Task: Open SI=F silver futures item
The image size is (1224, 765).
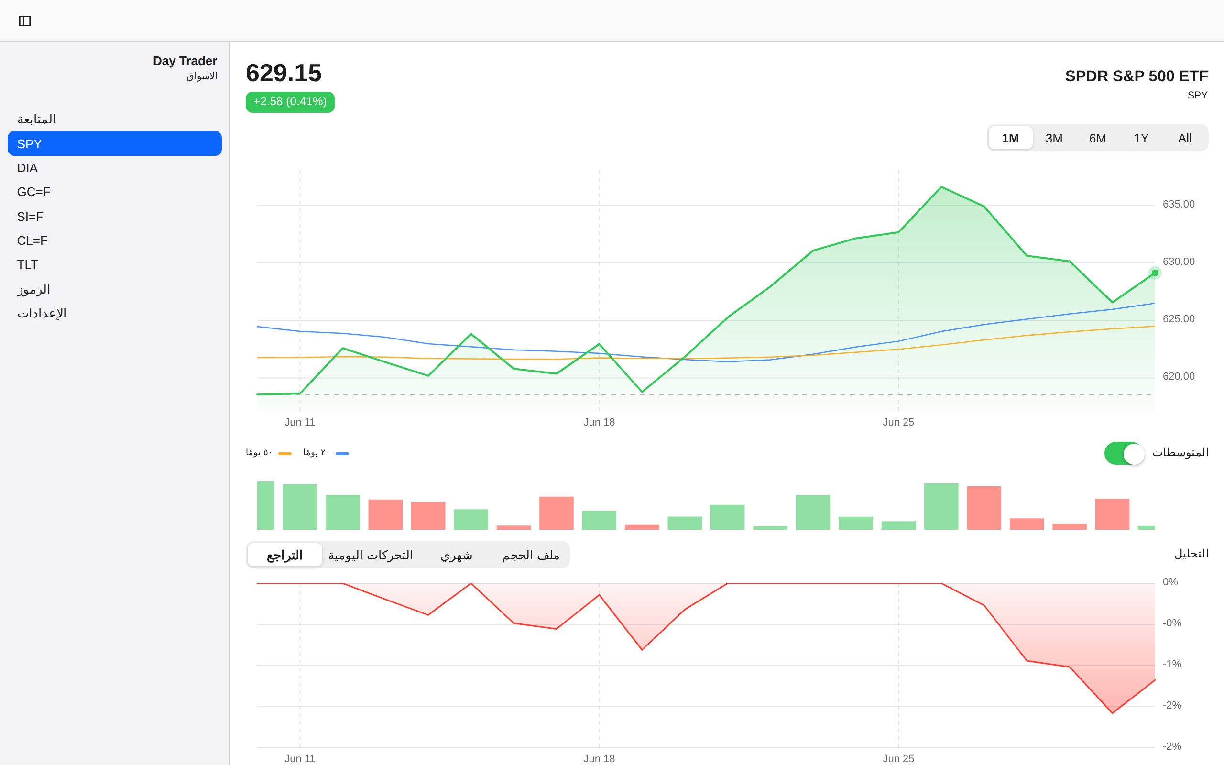Action: tap(115, 217)
